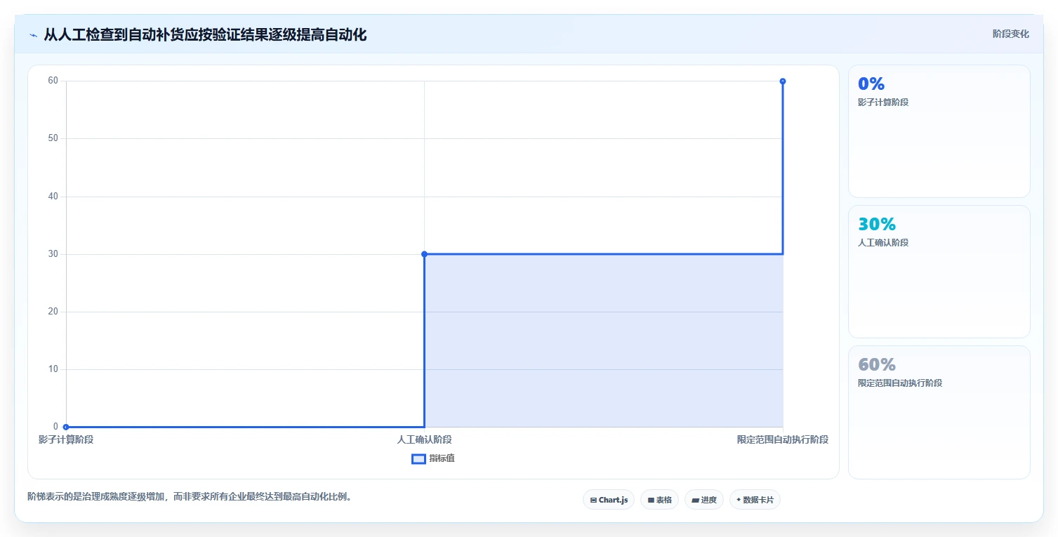Open the 进度 pill button
The image size is (1058, 537).
[x=703, y=500]
